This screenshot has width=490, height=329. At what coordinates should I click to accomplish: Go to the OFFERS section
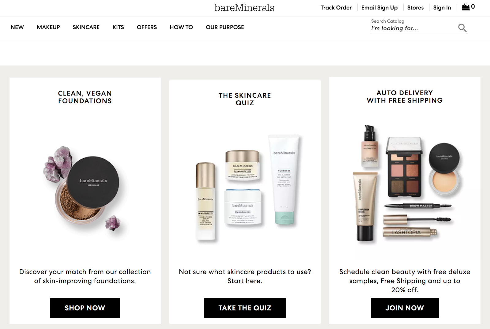(x=147, y=27)
